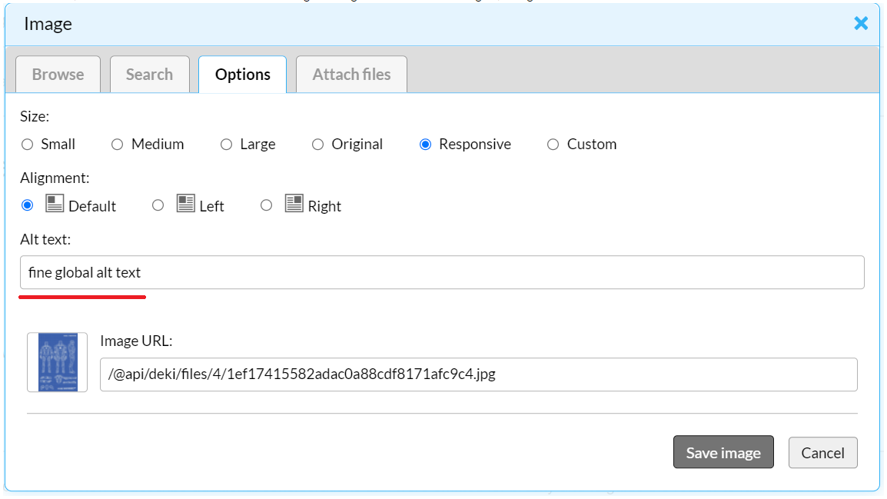The width and height of the screenshot is (887, 499).
Task: Go to the Attach files tab
Action: (x=351, y=75)
